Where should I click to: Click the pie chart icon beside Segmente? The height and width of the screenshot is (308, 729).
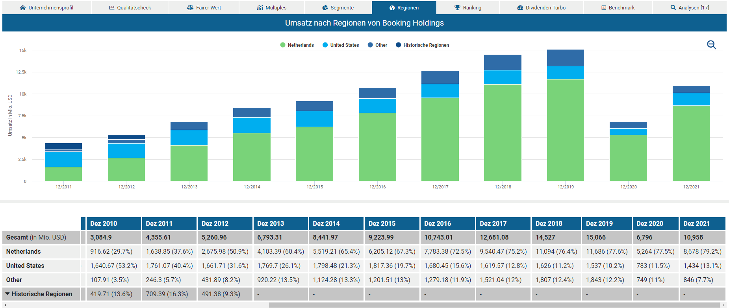(325, 8)
